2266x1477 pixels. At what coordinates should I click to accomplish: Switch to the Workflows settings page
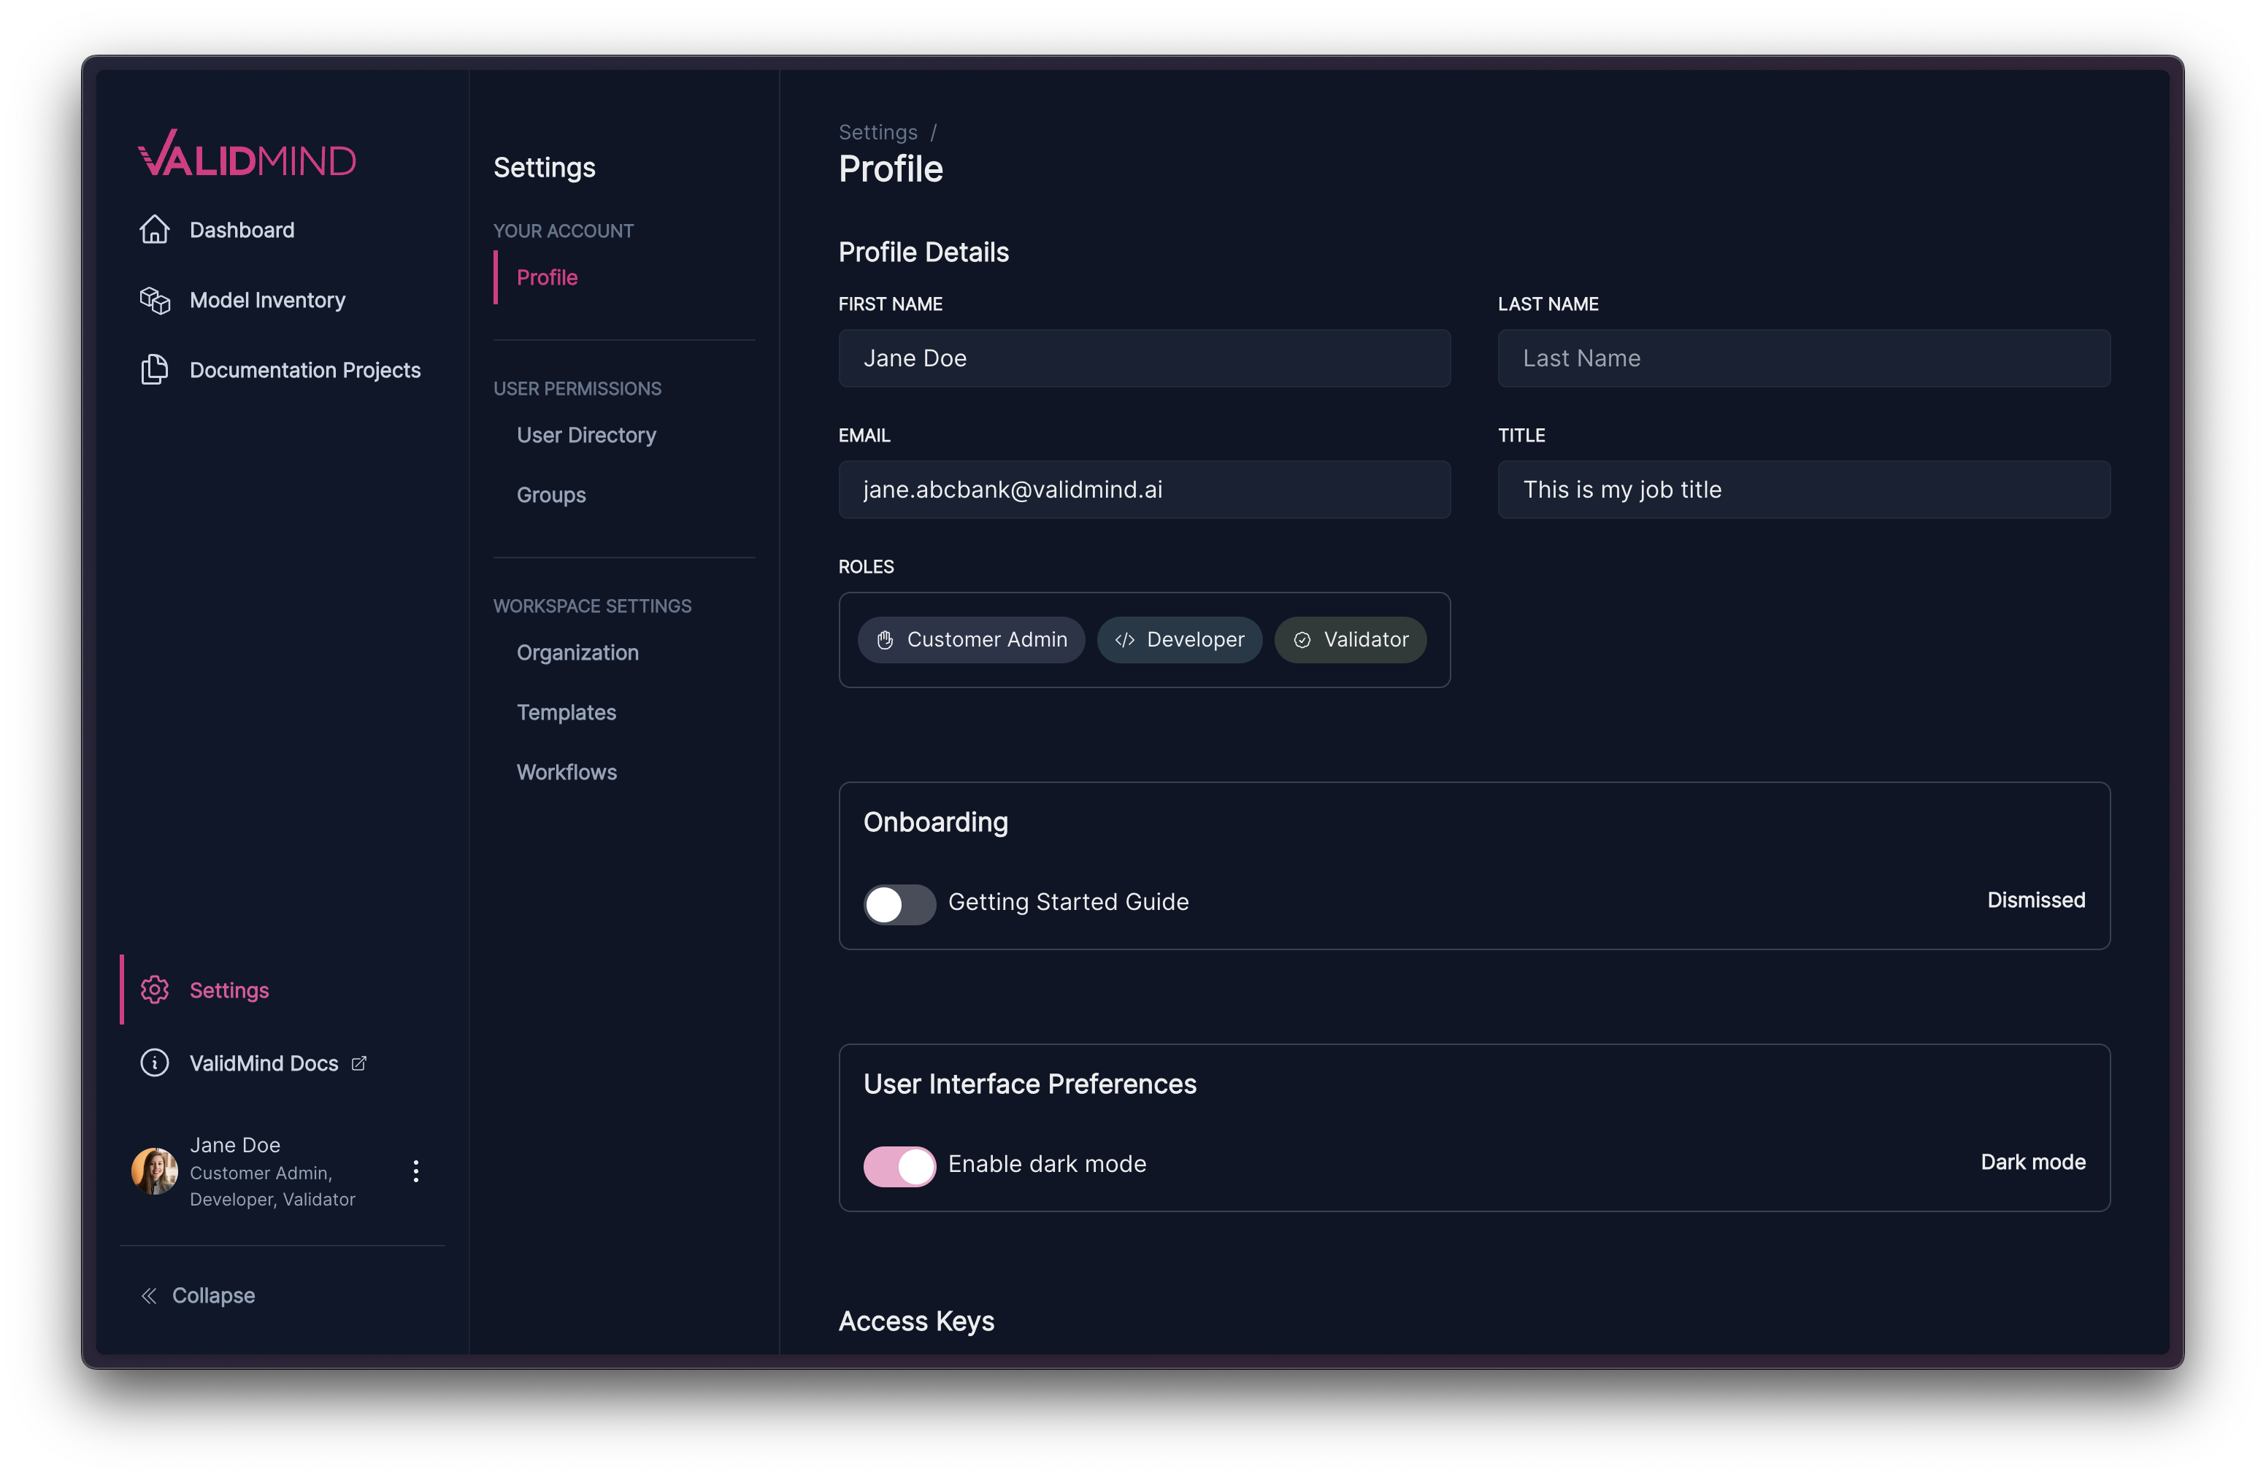click(x=566, y=772)
